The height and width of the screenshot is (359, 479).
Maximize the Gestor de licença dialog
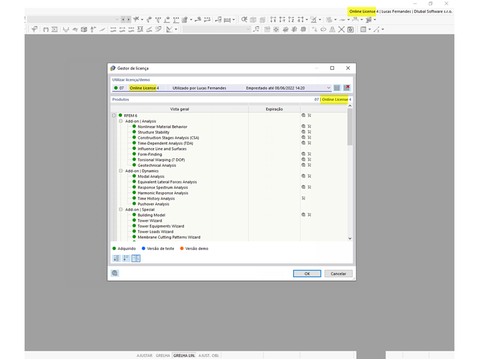click(x=332, y=68)
